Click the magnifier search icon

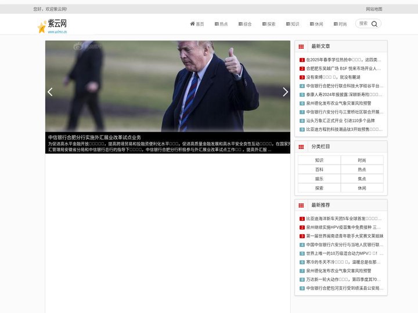[374, 24]
